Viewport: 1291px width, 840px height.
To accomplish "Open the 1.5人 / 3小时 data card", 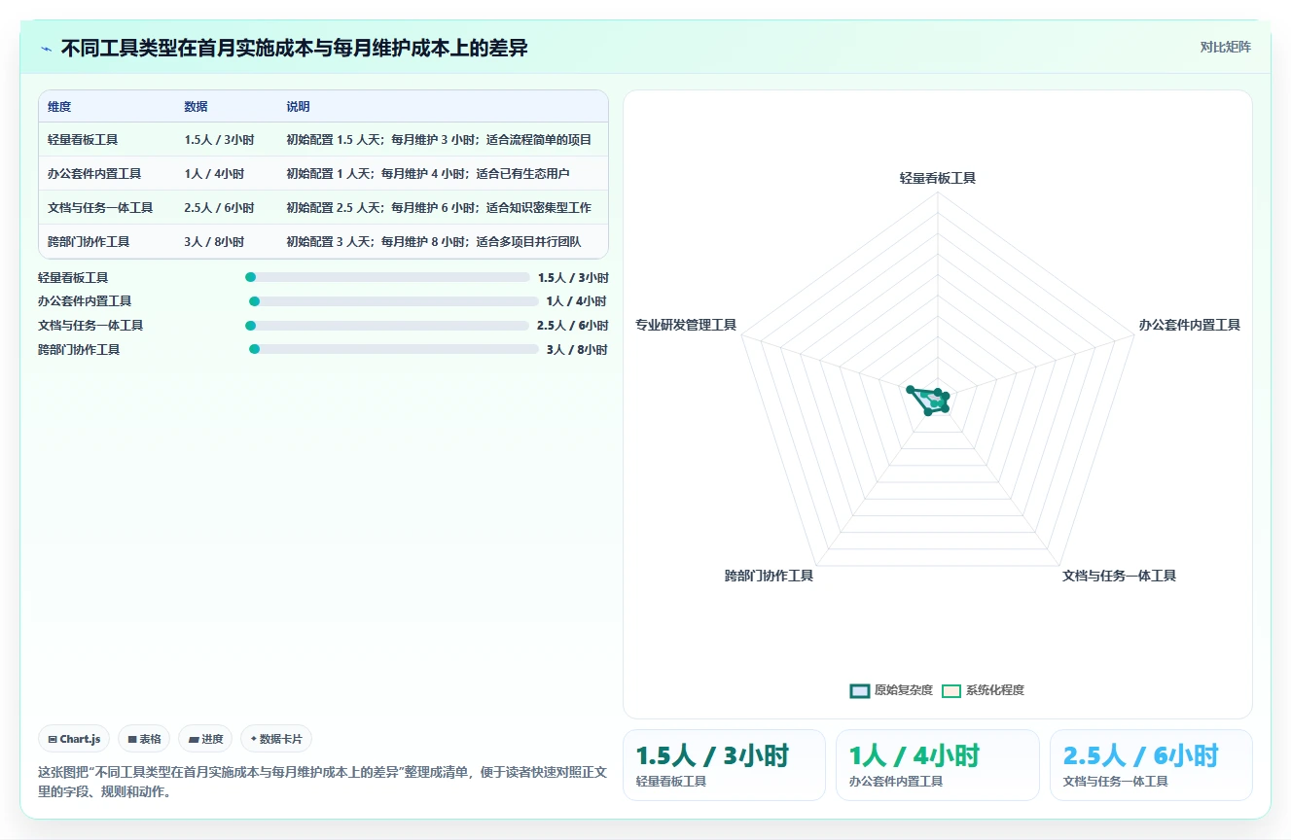I will click(724, 765).
